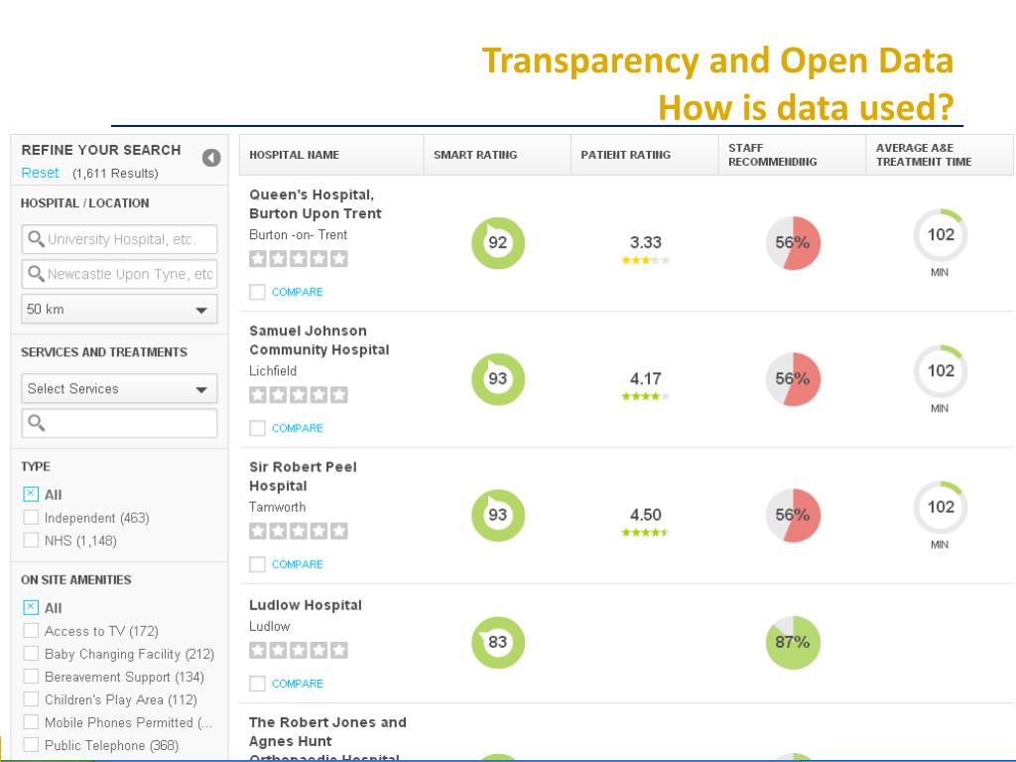Click the search magnifier in the University Hospital field

(x=37, y=239)
